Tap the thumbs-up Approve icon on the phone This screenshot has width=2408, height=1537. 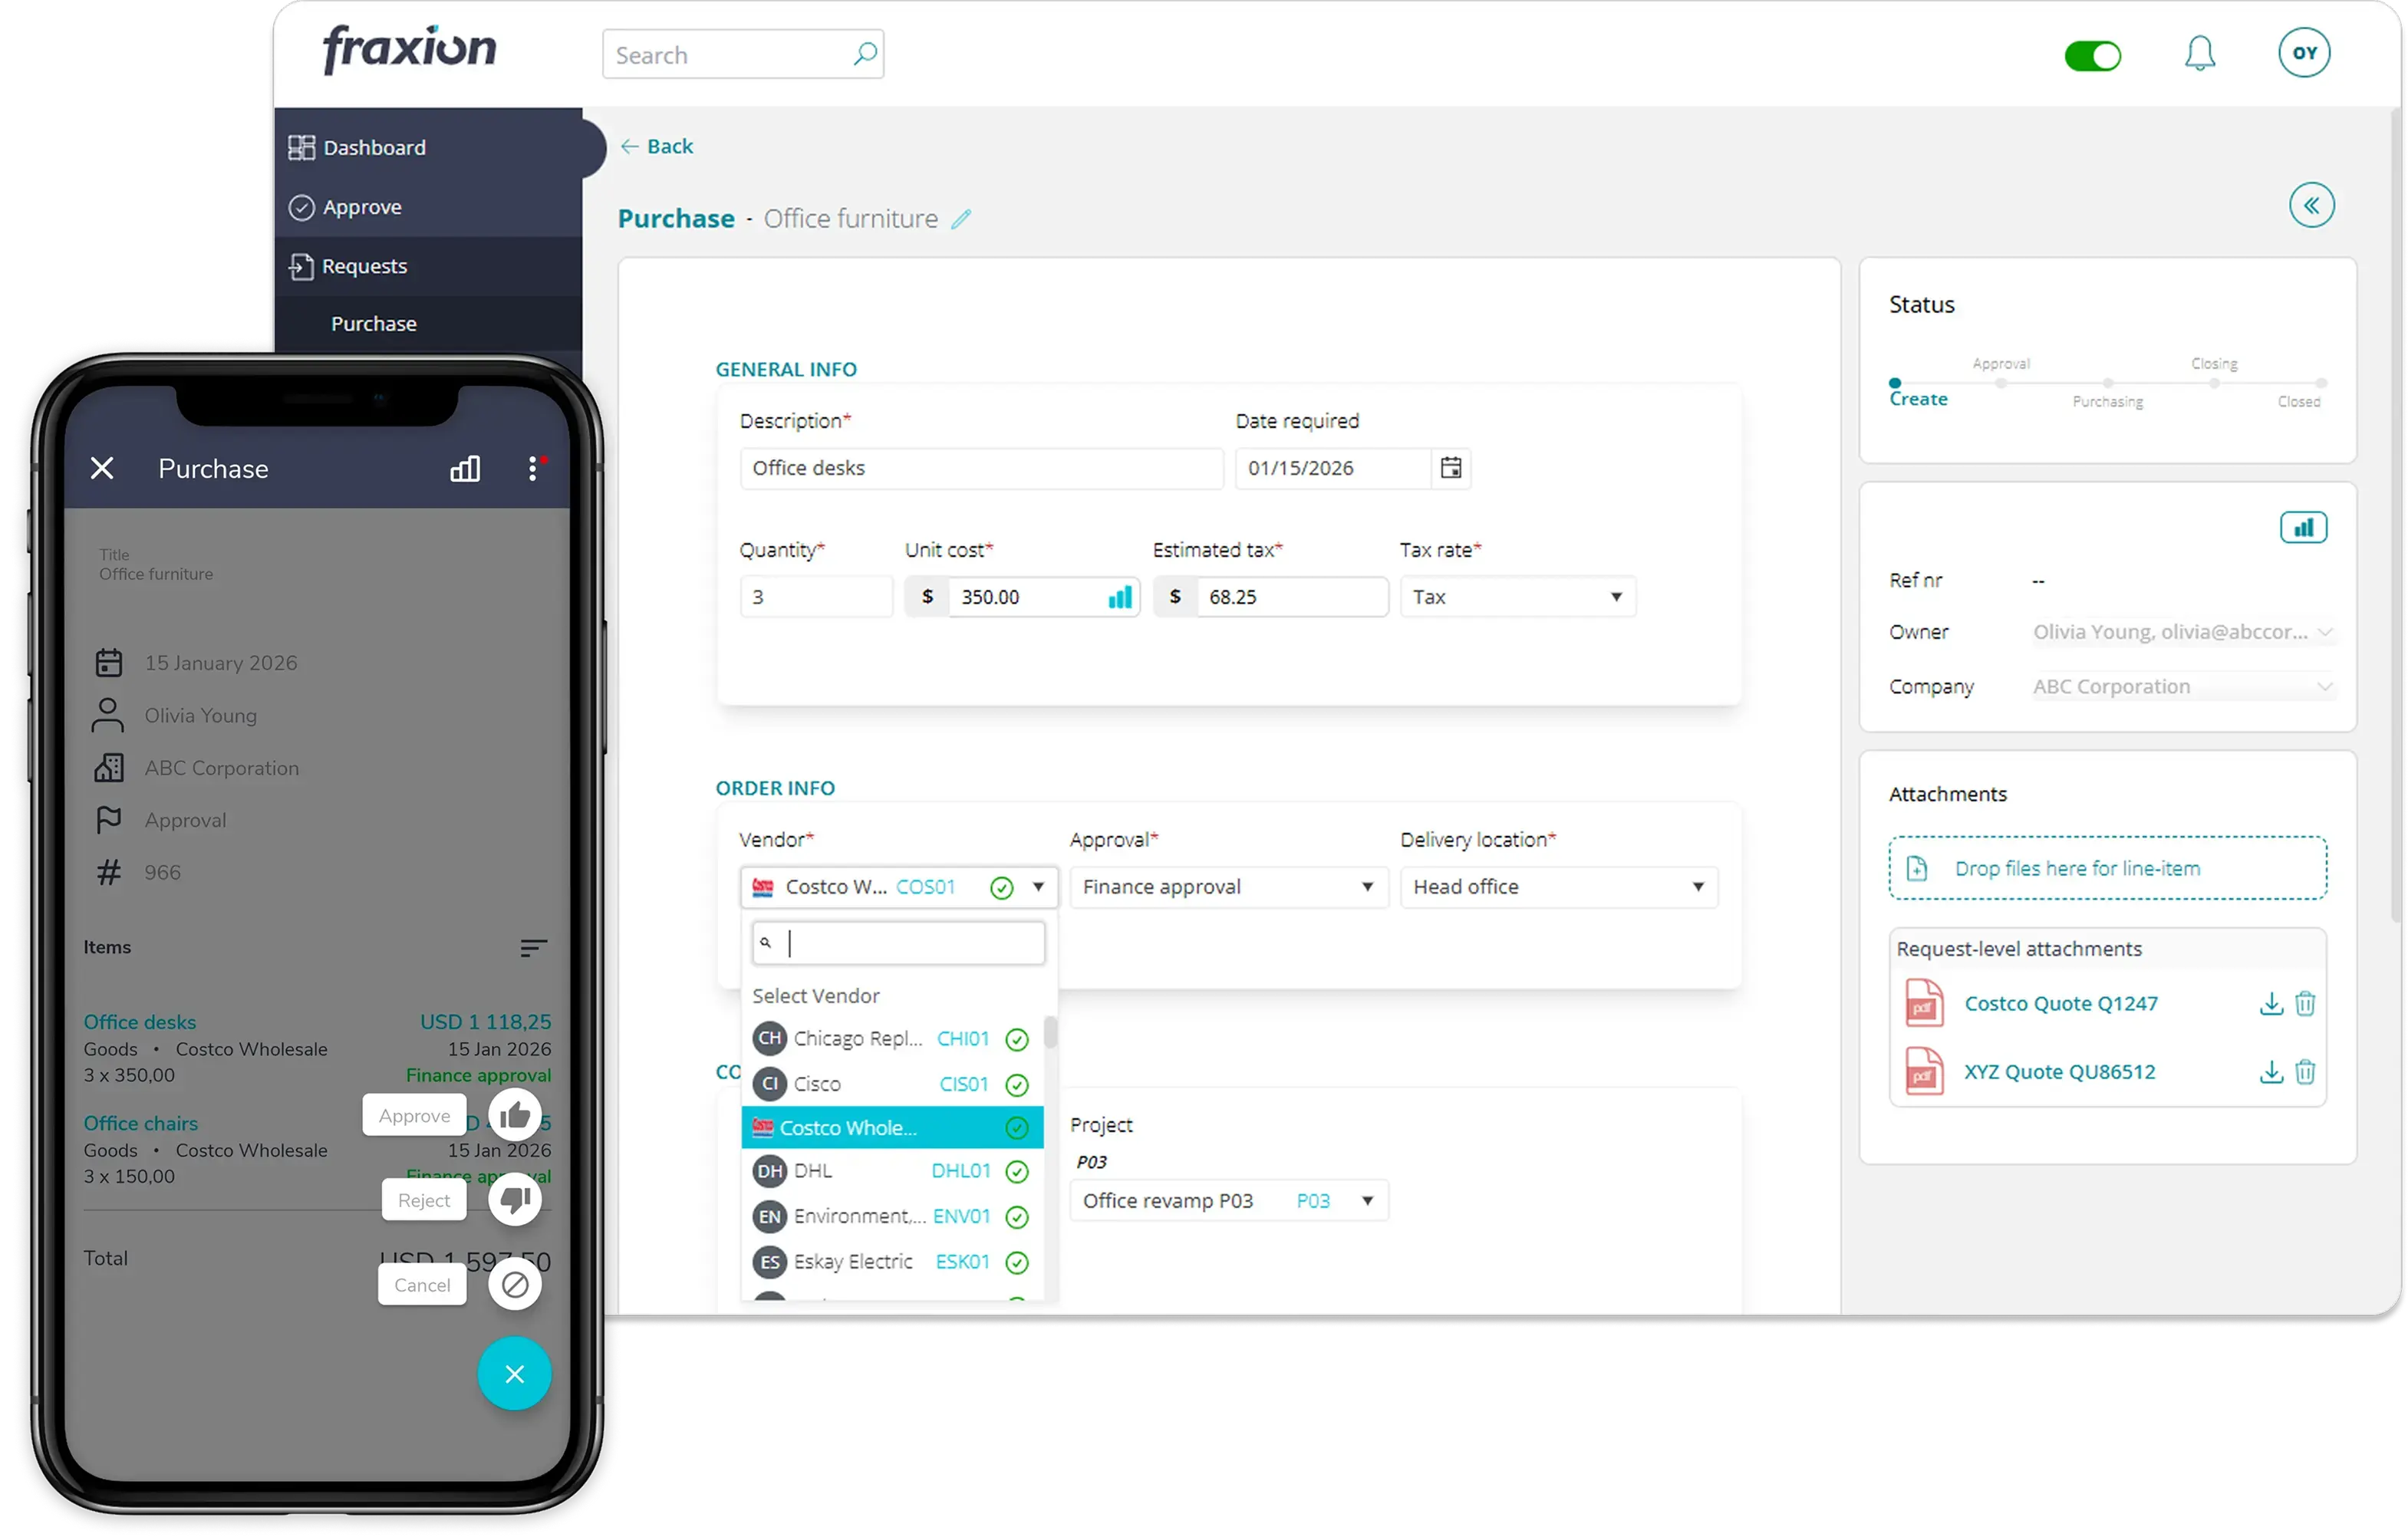[515, 1115]
